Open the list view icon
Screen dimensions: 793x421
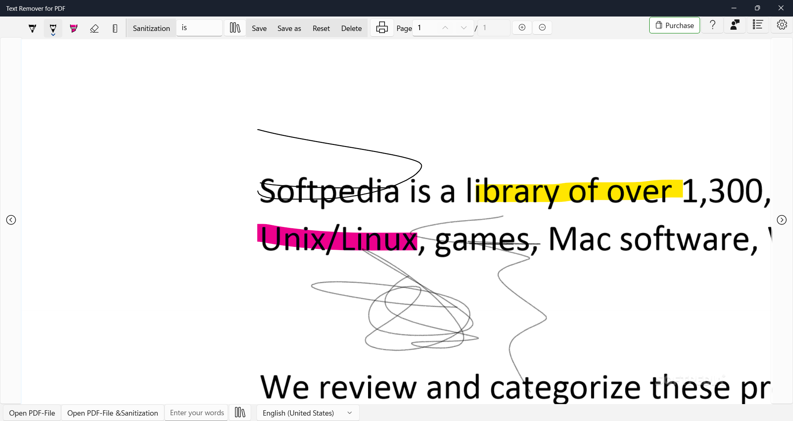(x=757, y=25)
